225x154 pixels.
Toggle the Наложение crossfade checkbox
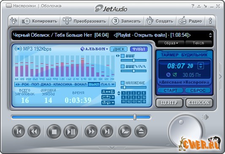122,83
